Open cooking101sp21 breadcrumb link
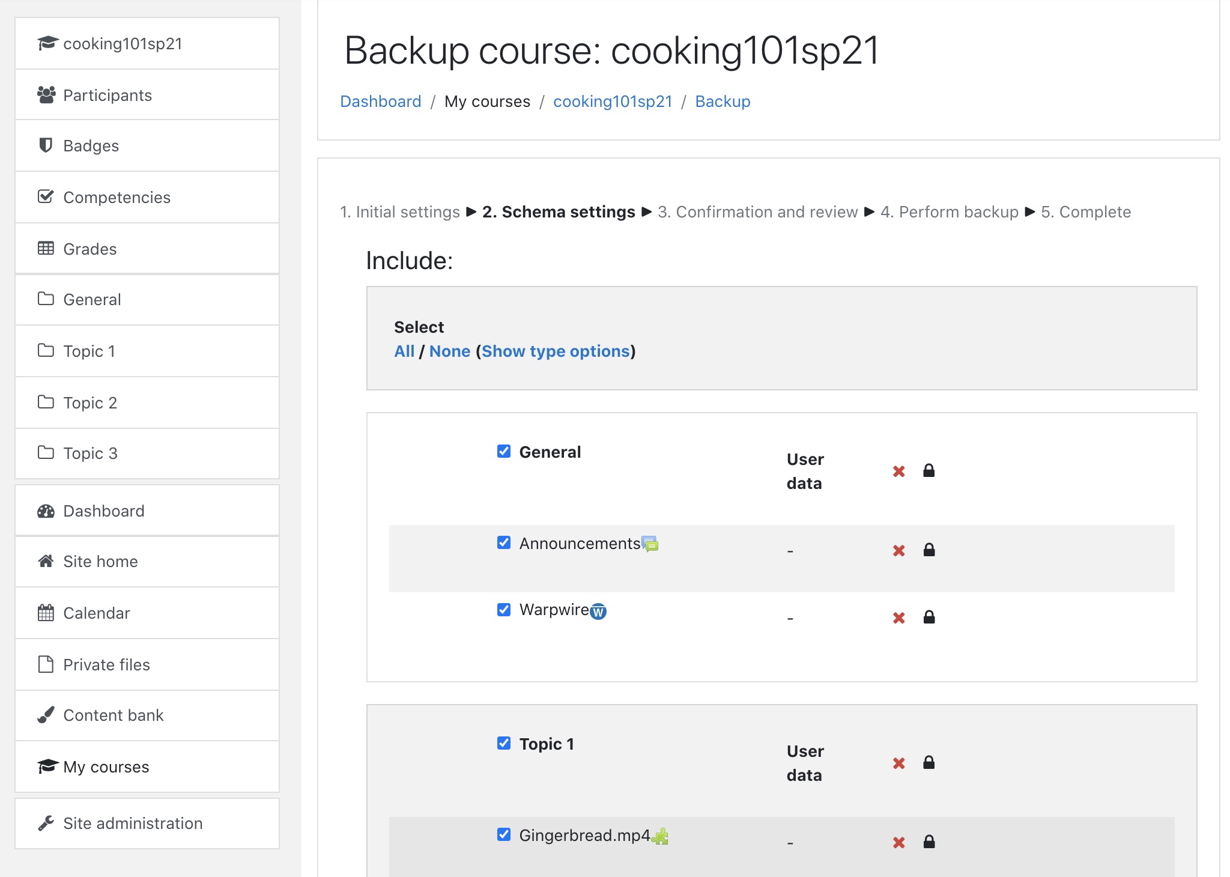This screenshot has height=877, width=1230. 612,102
